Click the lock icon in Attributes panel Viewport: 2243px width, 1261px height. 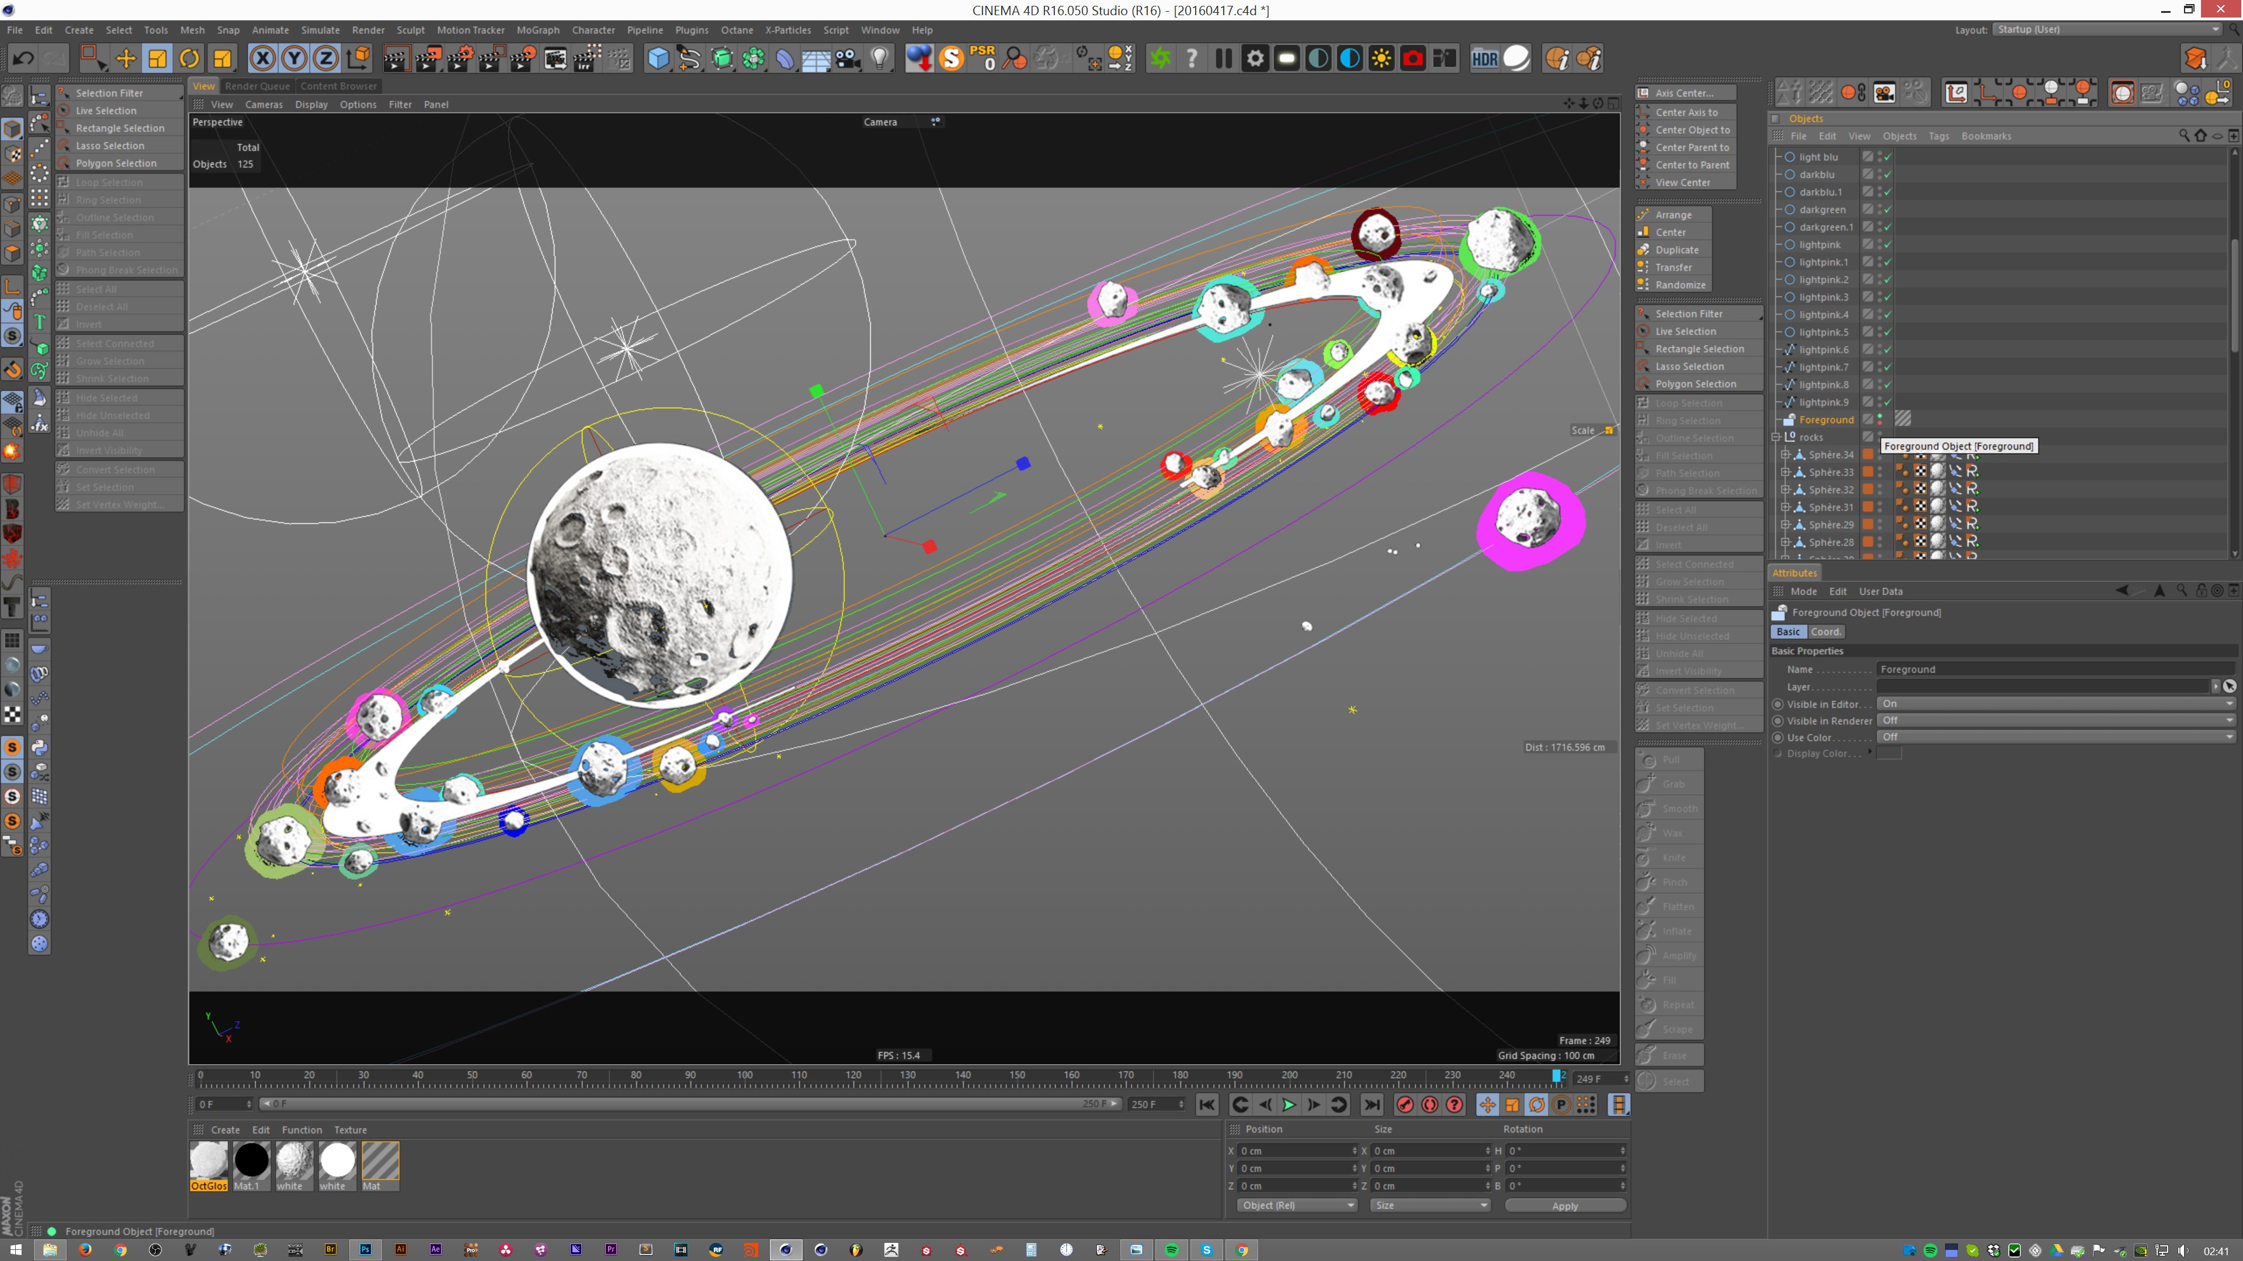point(2201,591)
